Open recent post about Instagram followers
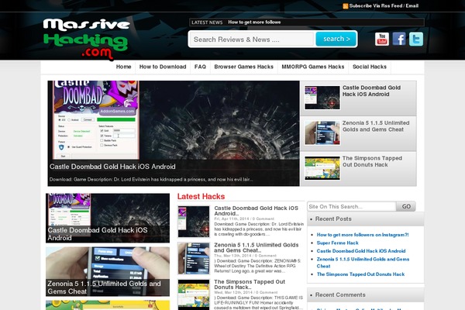This screenshot has width=465, height=310. pos(363,235)
